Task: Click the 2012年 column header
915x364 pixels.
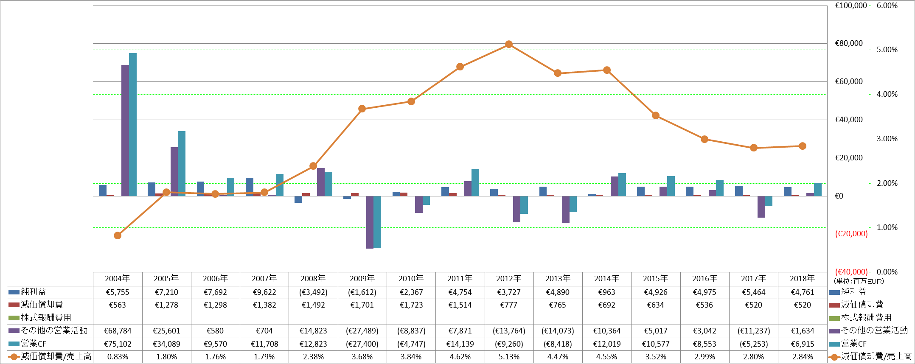Action: point(509,279)
